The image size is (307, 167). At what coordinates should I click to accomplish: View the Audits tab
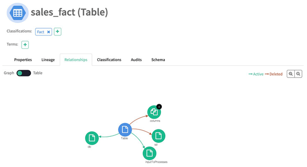point(136,60)
